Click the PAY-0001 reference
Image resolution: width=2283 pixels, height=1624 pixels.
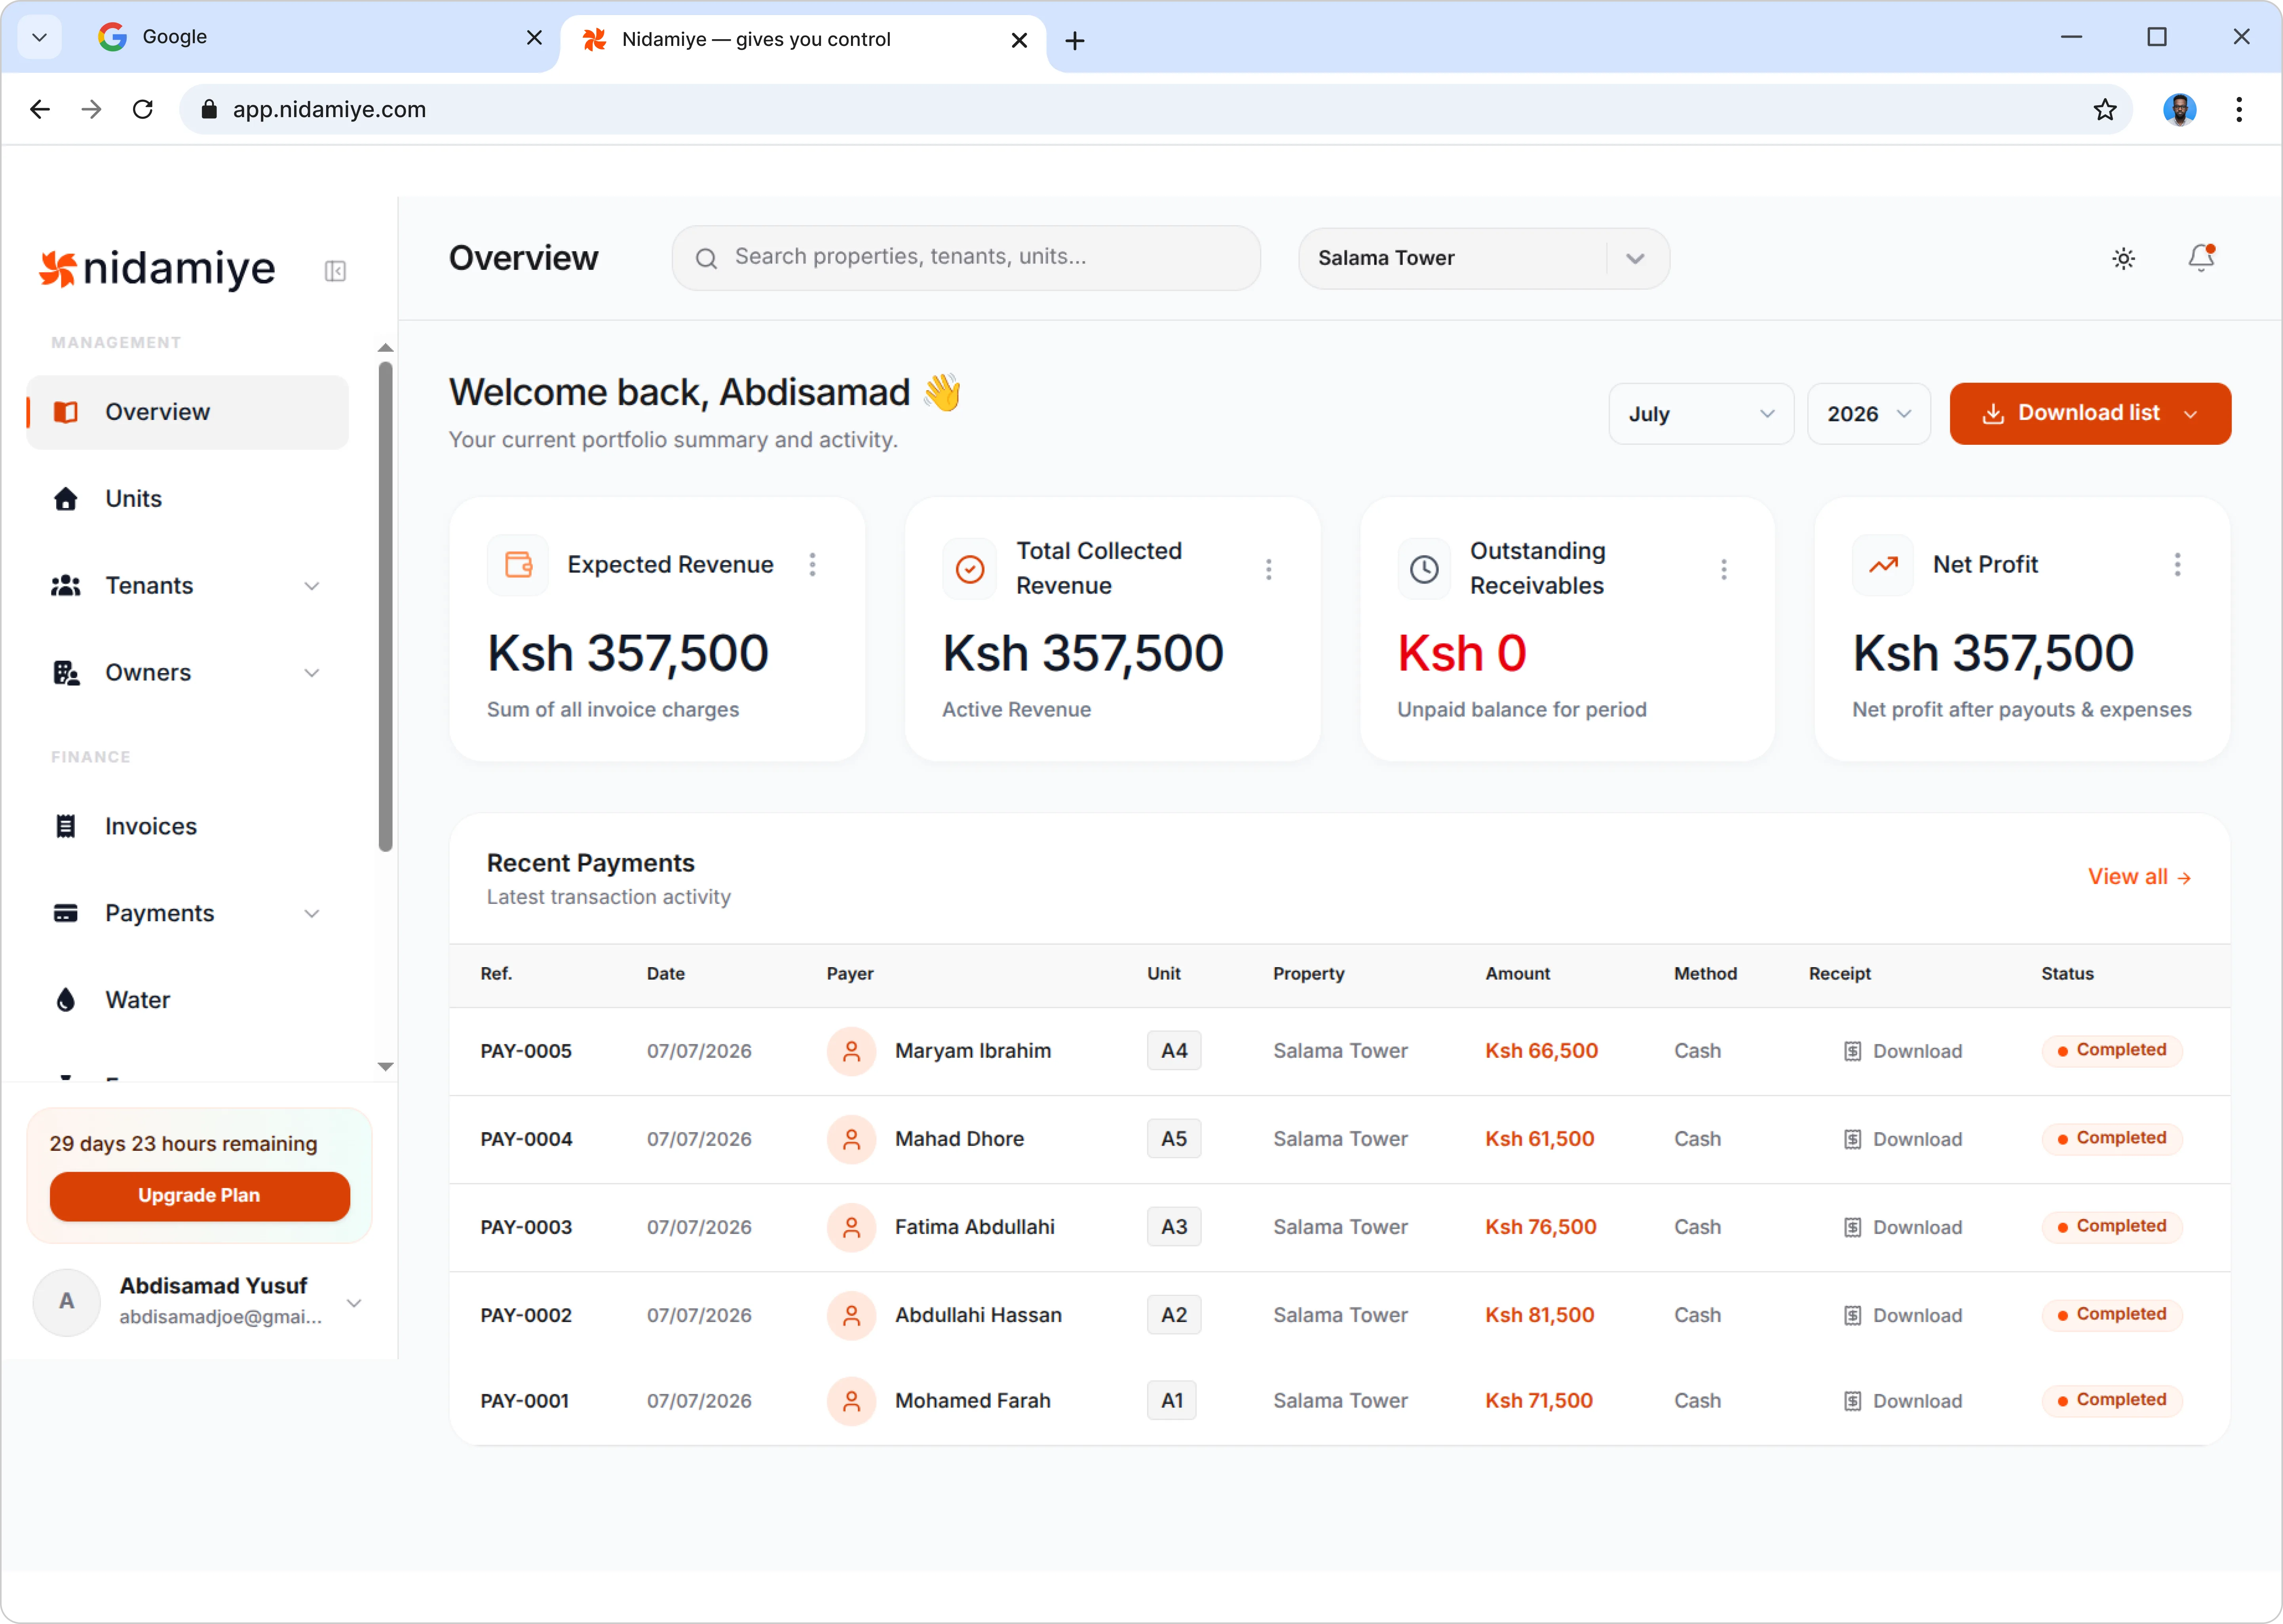[525, 1401]
